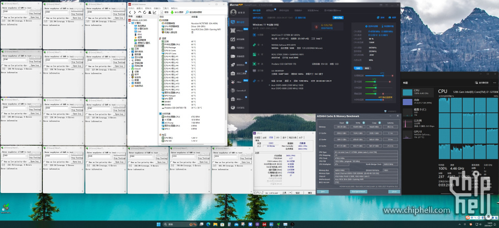Click AIDA64 up-level arrow icon
This screenshot has width=499, height=228.
point(140,12)
